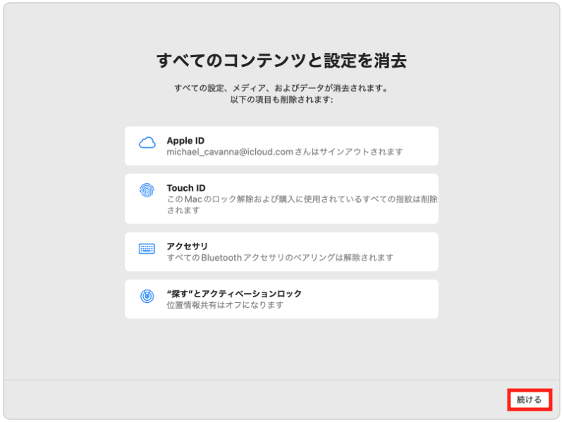Click the すべての設定、メディア subtitle line
This screenshot has height=422, width=564.
pyautogui.click(x=281, y=88)
